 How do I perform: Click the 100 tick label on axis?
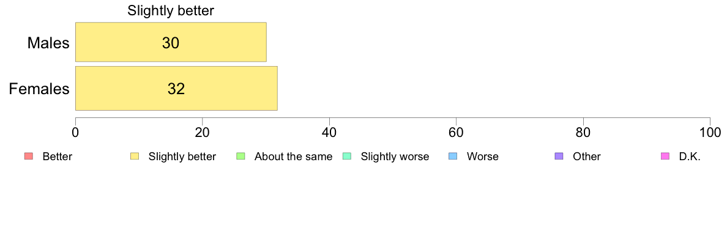[710, 132]
